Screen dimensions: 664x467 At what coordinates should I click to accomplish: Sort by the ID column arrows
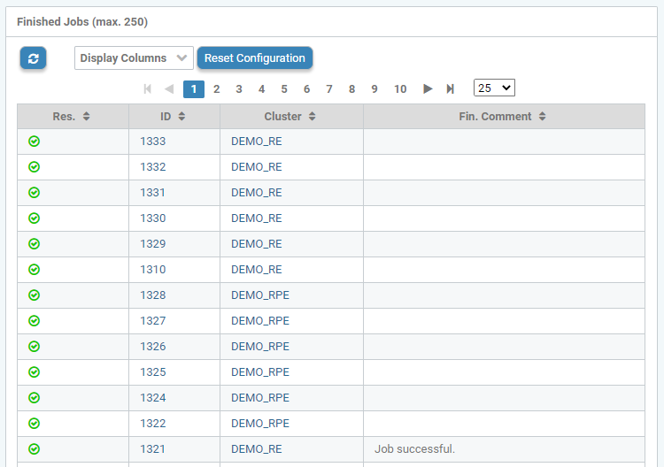coord(181,117)
